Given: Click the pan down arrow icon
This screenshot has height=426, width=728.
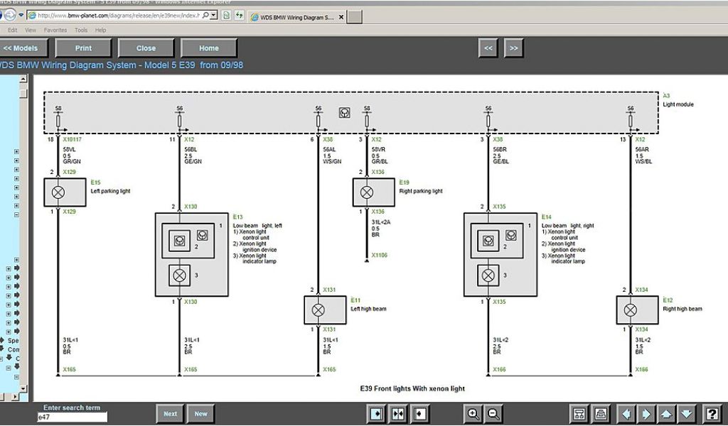Looking at the screenshot, I should coord(686,414).
